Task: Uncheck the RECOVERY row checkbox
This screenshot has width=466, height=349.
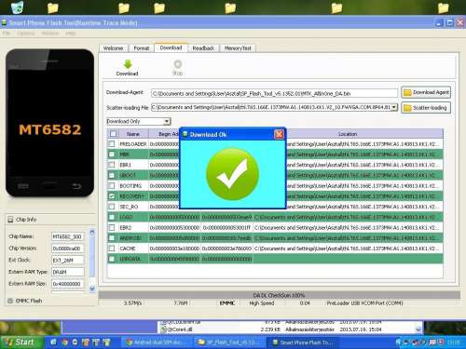Action: [112, 196]
